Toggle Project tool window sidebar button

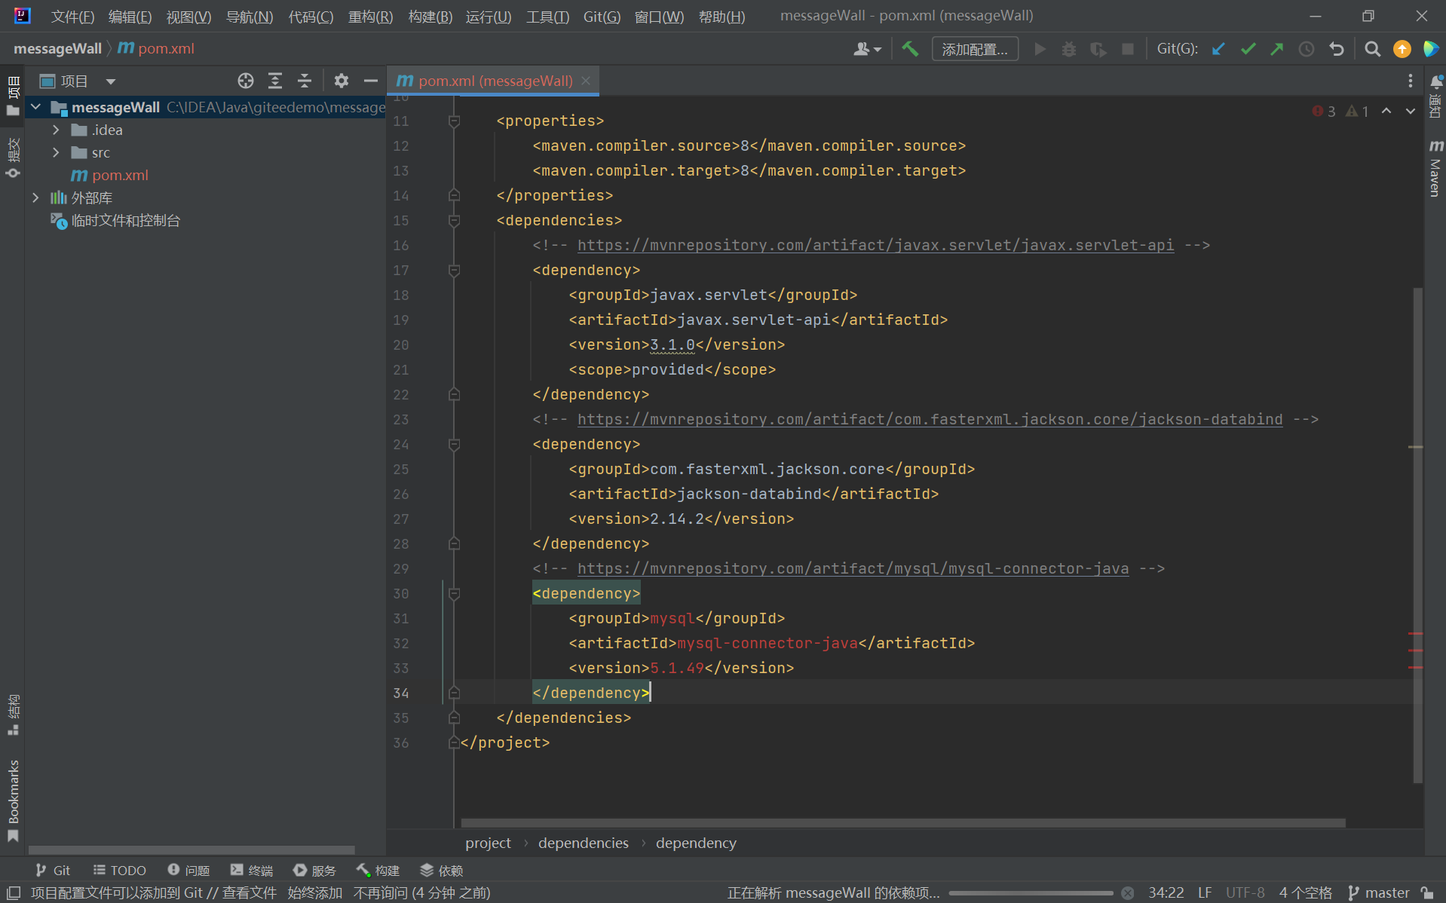(x=13, y=95)
